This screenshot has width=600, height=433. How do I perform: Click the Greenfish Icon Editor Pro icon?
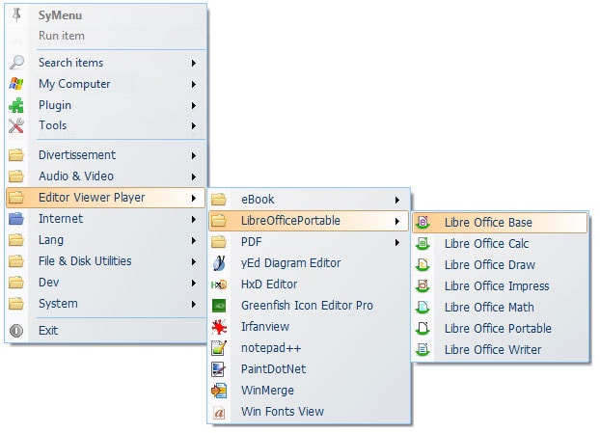(219, 306)
